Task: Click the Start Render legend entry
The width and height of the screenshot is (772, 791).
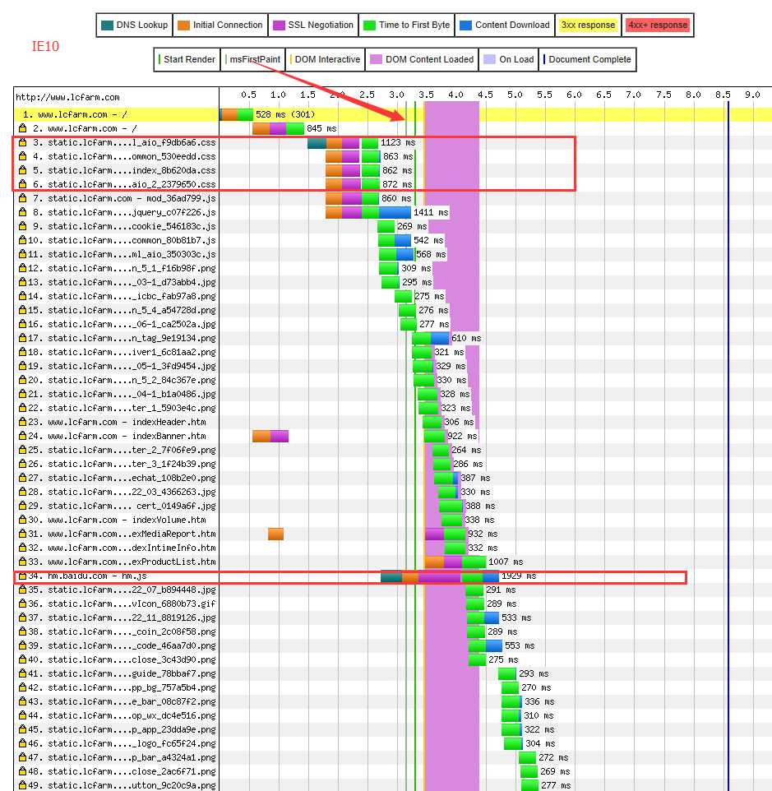Action: pyautogui.click(x=187, y=59)
